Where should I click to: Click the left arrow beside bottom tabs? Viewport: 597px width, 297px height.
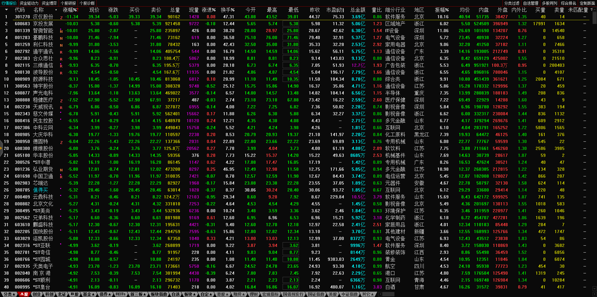click(380, 294)
